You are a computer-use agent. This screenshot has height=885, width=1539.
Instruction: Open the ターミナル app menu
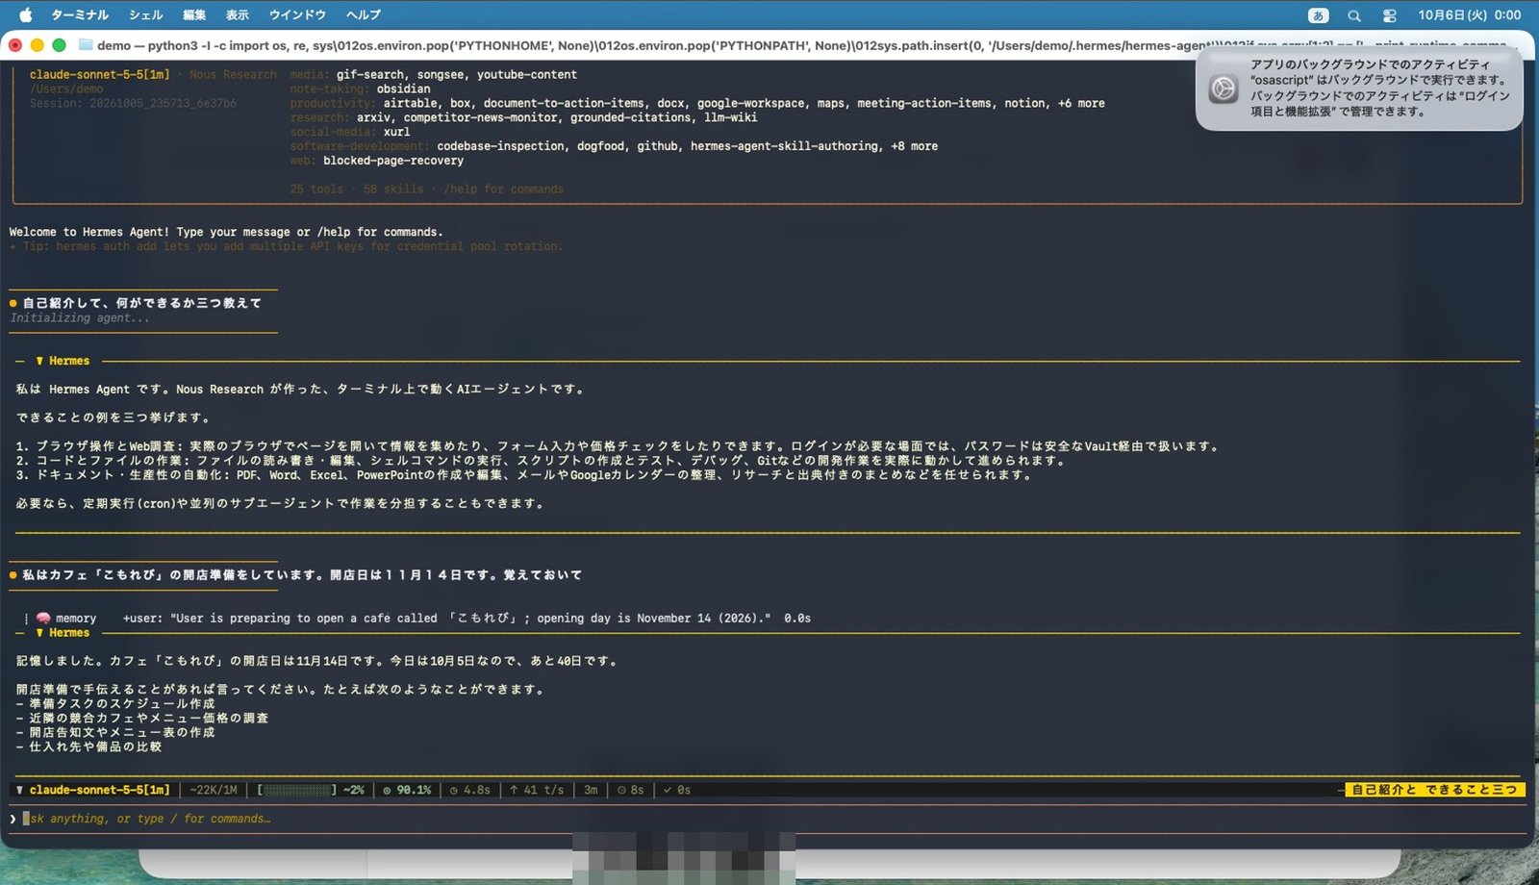click(79, 14)
